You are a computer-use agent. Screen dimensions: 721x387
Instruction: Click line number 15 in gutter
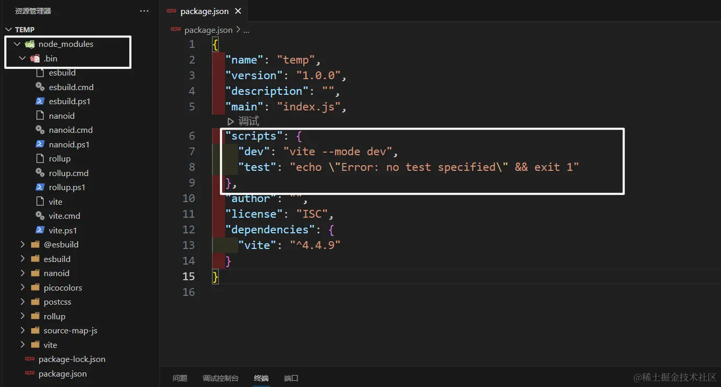tap(189, 276)
